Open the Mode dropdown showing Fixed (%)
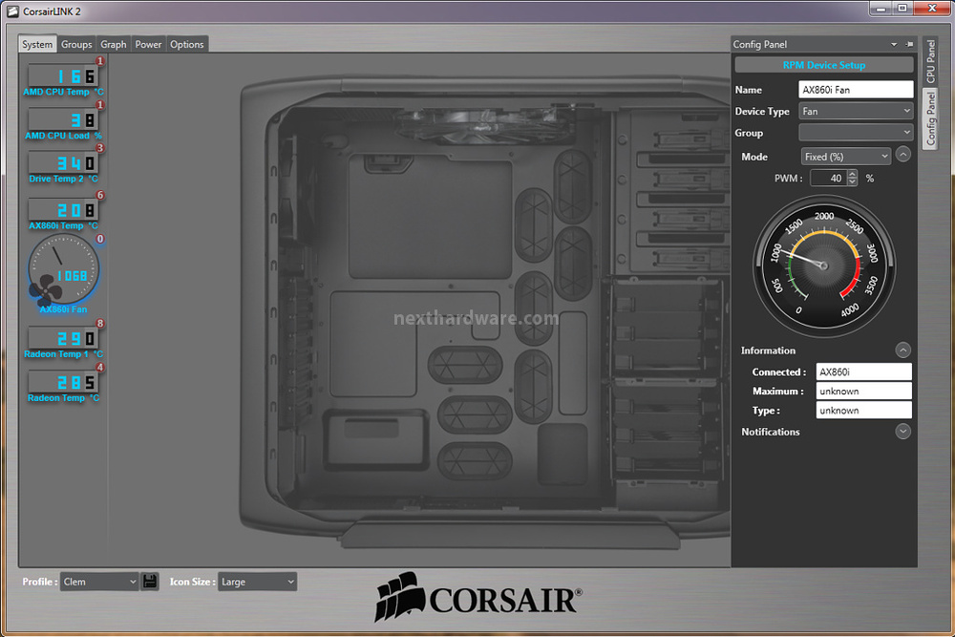The height and width of the screenshot is (637, 955). click(845, 157)
